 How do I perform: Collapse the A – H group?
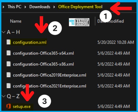point(3,32)
